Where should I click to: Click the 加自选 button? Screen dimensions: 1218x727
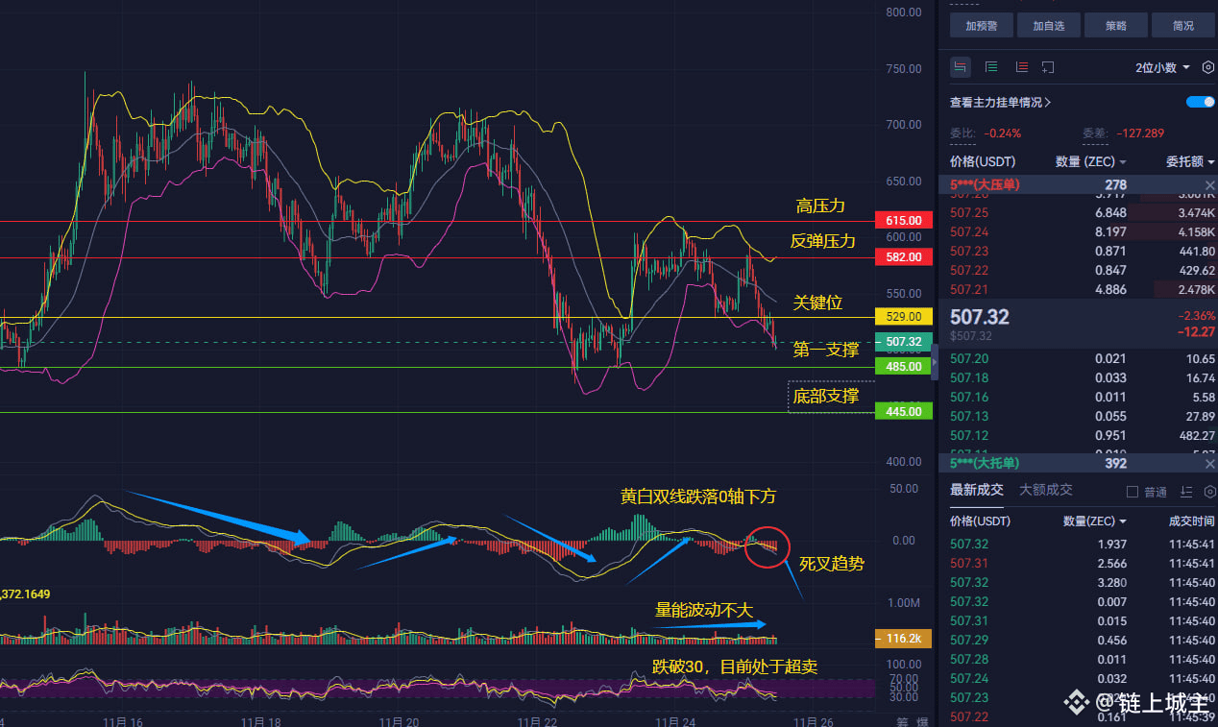point(1050,26)
